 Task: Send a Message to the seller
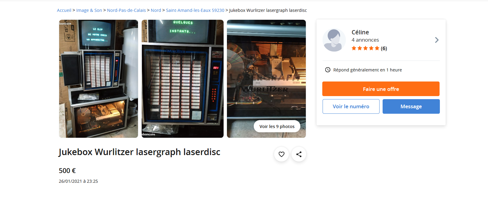[x=411, y=106]
